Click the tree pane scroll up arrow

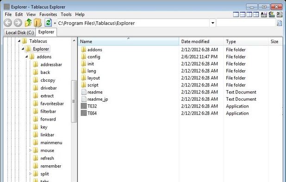[74, 41]
